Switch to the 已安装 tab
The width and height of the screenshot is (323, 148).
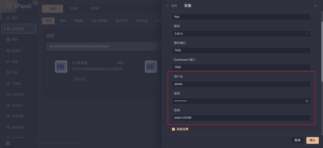[74, 9]
